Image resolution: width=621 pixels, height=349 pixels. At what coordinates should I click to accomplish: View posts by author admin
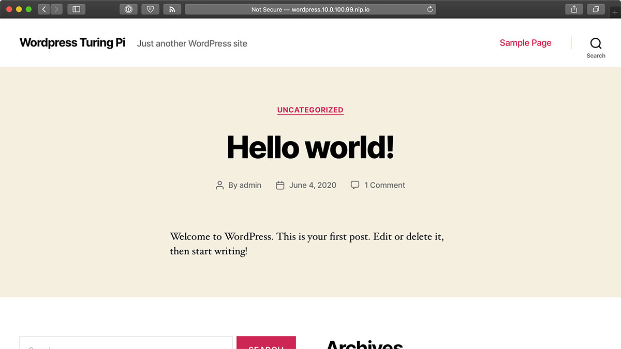coord(250,185)
